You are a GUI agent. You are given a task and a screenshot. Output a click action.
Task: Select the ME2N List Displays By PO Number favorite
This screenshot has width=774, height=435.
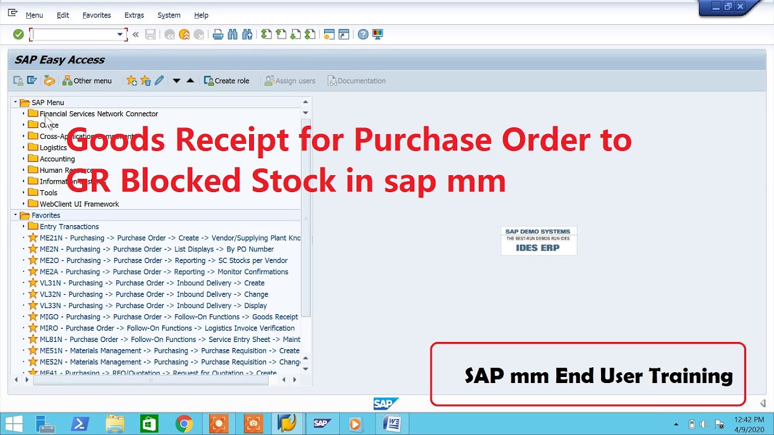coord(156,249)
